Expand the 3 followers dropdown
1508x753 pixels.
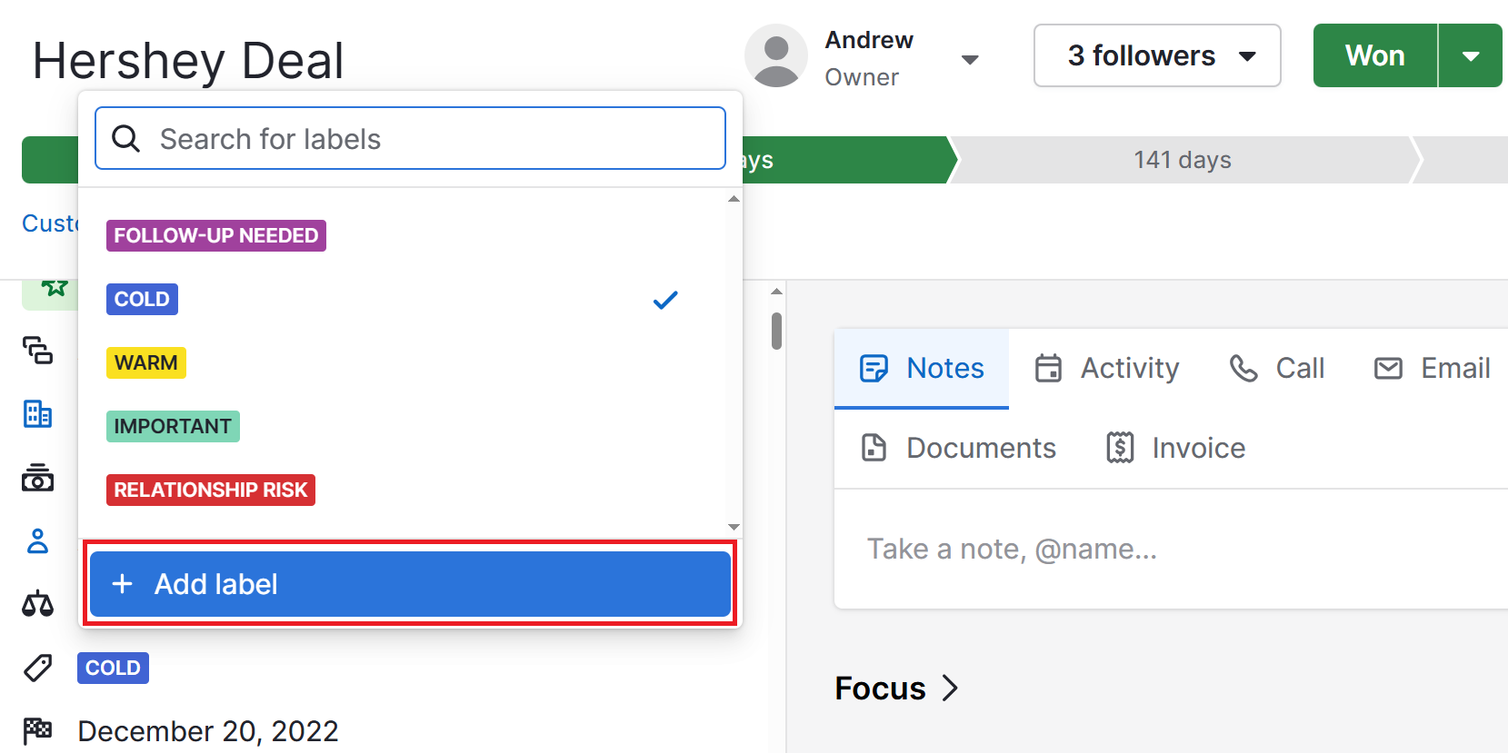(x=1156, y=55)
